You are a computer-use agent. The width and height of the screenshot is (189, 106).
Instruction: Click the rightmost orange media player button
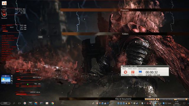[186, 99]
